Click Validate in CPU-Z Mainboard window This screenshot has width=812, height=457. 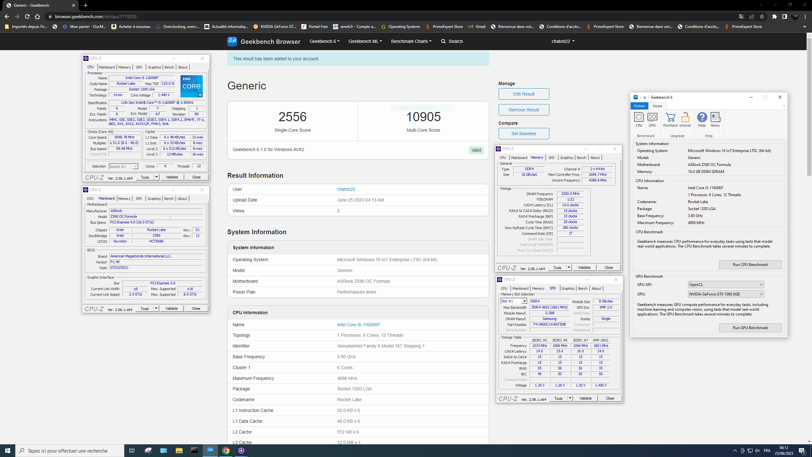pos(172,308)
